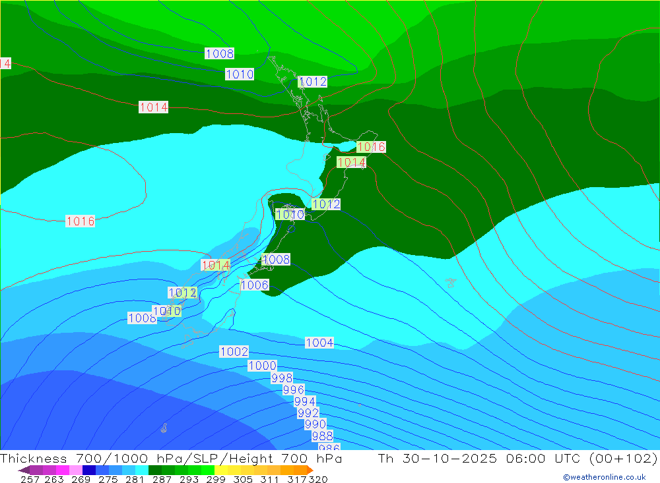Click the 996 pressure label
This screenshot has width=660, height=483.
(294, 389)
